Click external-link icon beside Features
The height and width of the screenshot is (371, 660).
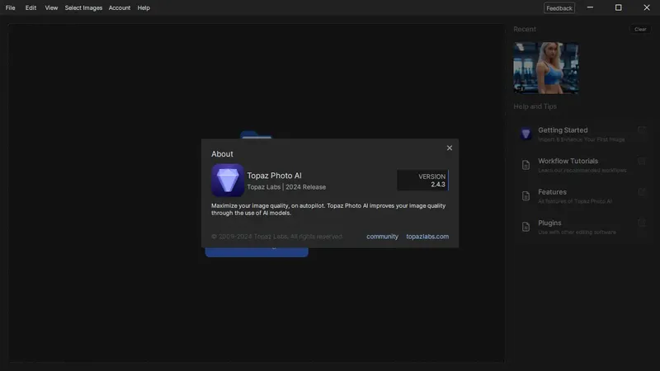coord(642,191)
